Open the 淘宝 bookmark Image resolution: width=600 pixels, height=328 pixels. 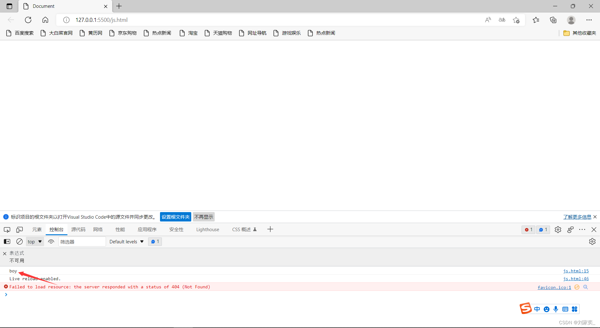click(x=189, y=33)
